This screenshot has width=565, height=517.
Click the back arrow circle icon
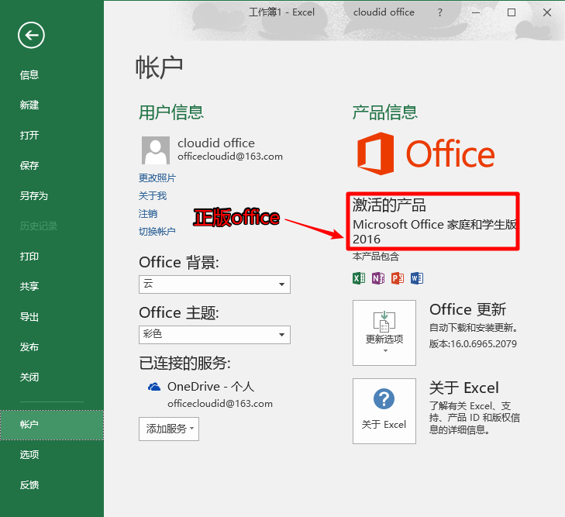[x=32, y=34]
